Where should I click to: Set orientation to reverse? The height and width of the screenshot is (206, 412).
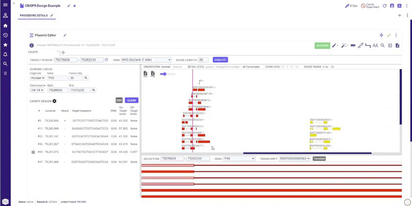[x=177, y=67]
